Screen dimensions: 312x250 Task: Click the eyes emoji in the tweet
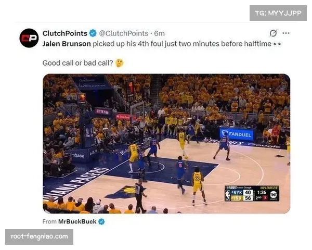(x=277, y=44)
